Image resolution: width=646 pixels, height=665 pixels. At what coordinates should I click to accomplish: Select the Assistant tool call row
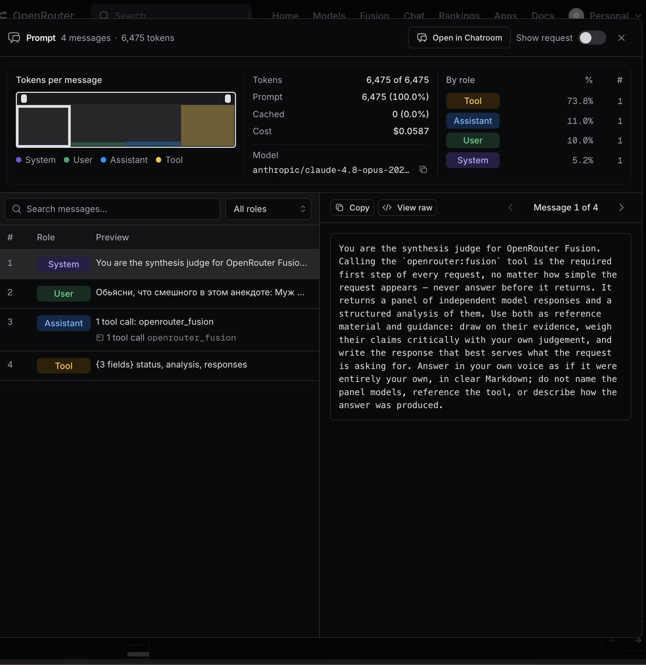click(160, 330)
